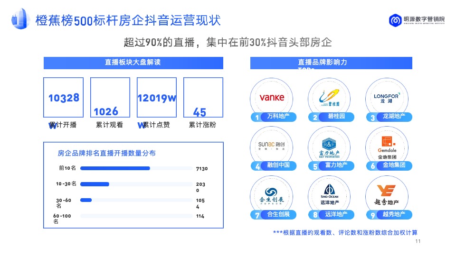This screenshot has height=256, width=456.
Task: Click the 直播品牌影响力 header bar
Action: (331, 63)
